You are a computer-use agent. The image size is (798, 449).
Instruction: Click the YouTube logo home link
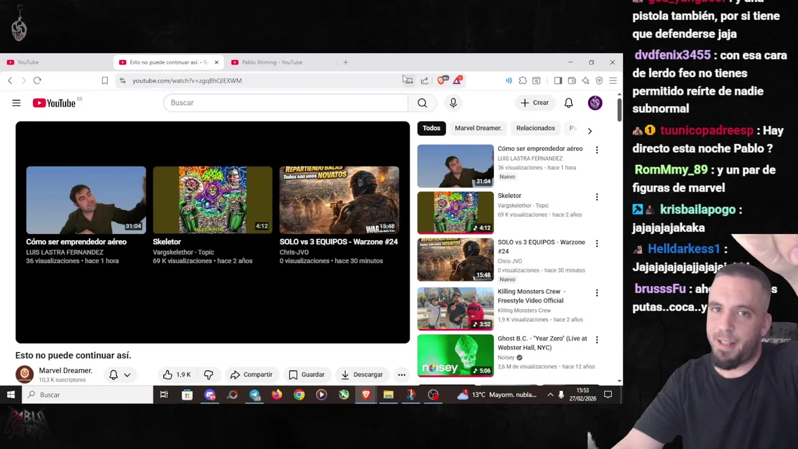point(54,103)
